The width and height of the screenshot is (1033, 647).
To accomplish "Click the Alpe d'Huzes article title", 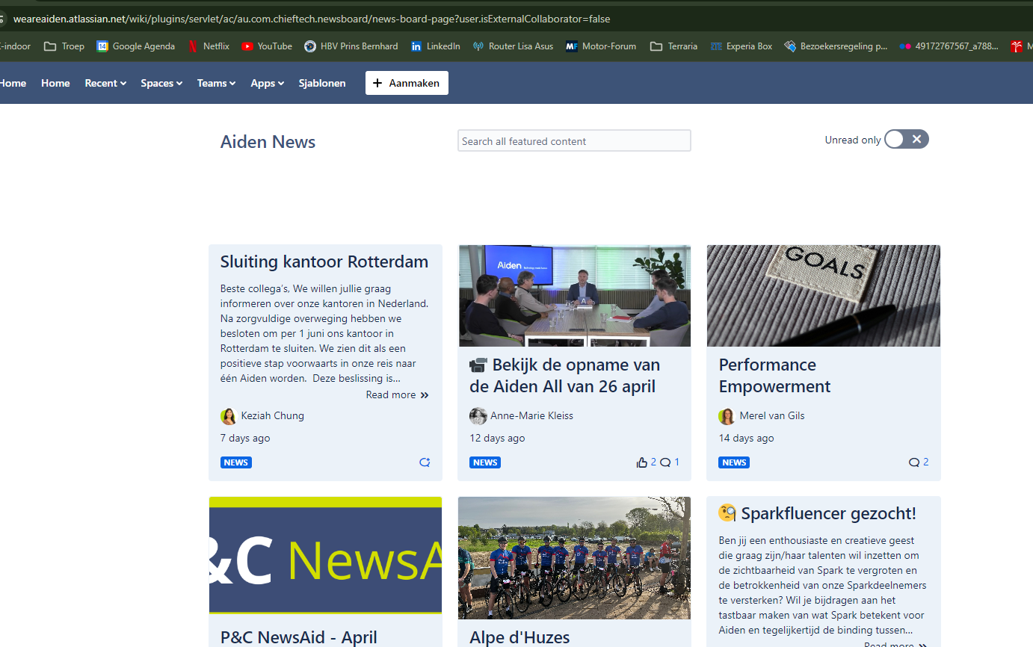I will coord(519,637).
